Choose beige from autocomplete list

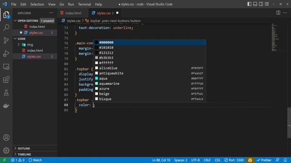[x=150, y=94]
